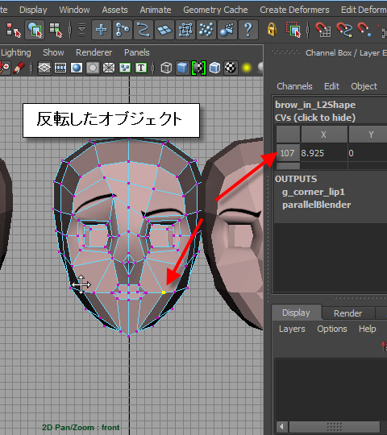Select the surfaces selection mask icon

pyautogui.click(x=164, y=30)
